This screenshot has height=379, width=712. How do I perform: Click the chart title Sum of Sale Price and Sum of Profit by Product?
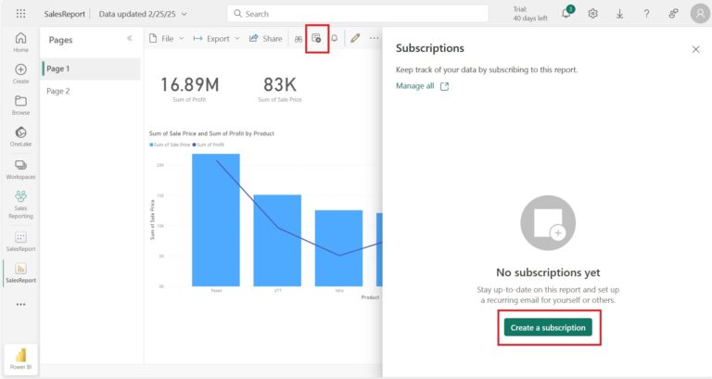pyautogui.click(x=211, y=133)
